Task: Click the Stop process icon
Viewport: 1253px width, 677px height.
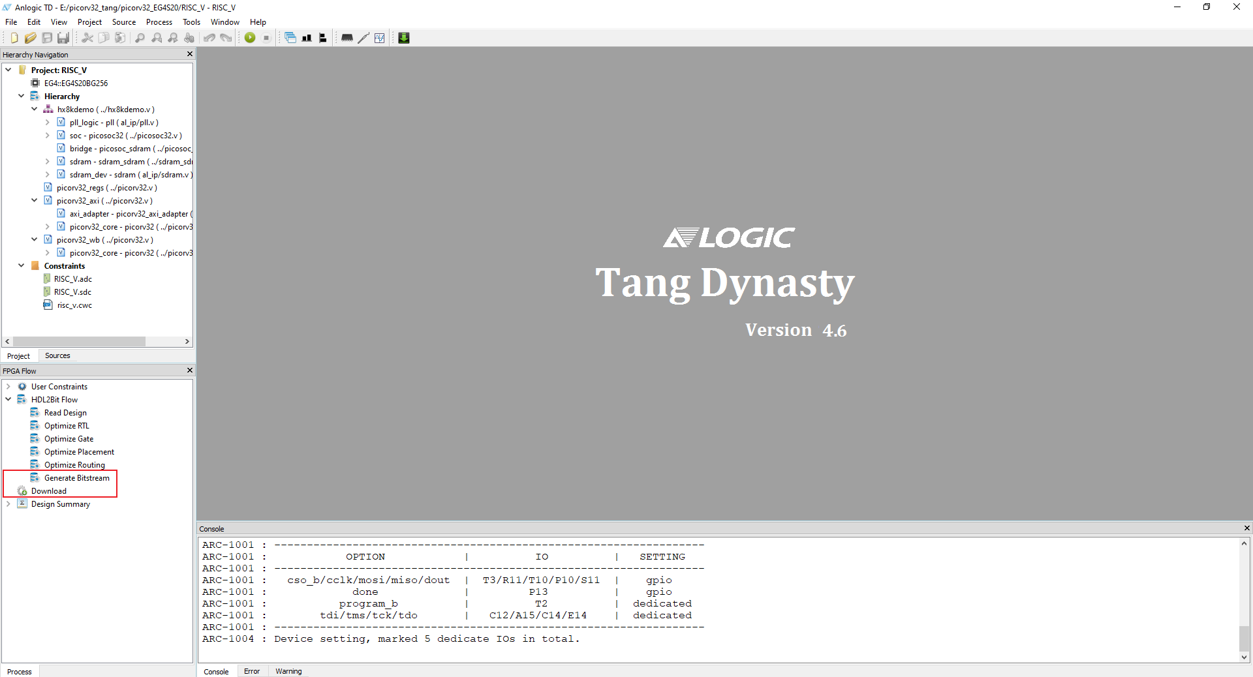Action: coord(266,38)
